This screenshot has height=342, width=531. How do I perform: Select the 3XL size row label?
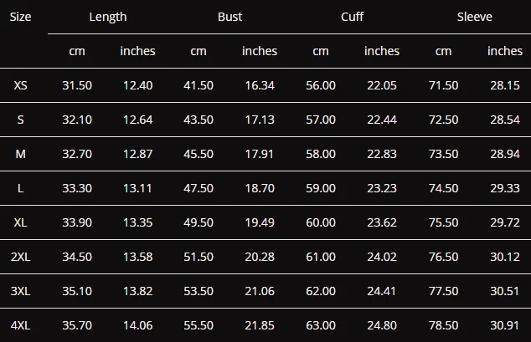[20, 291]
